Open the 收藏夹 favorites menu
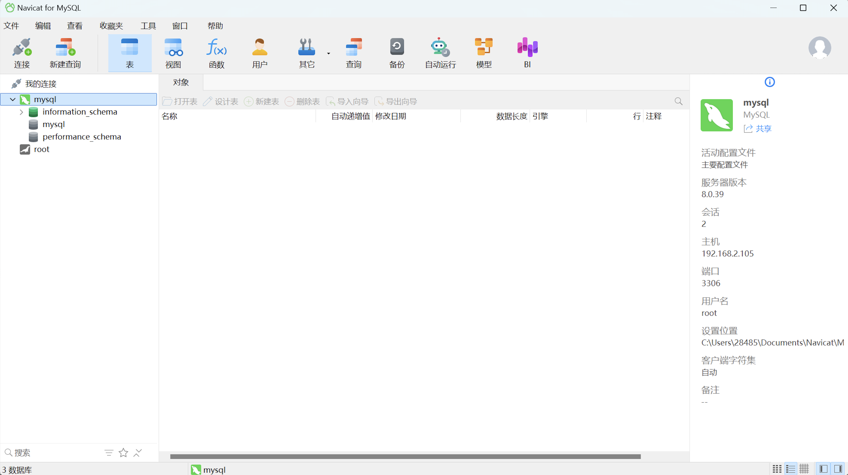848x475 pixels. point(111,26)
